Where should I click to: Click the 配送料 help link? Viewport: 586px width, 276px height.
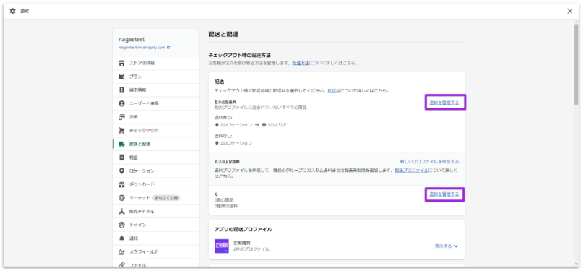pyautogui.click(x=334, y=91)
